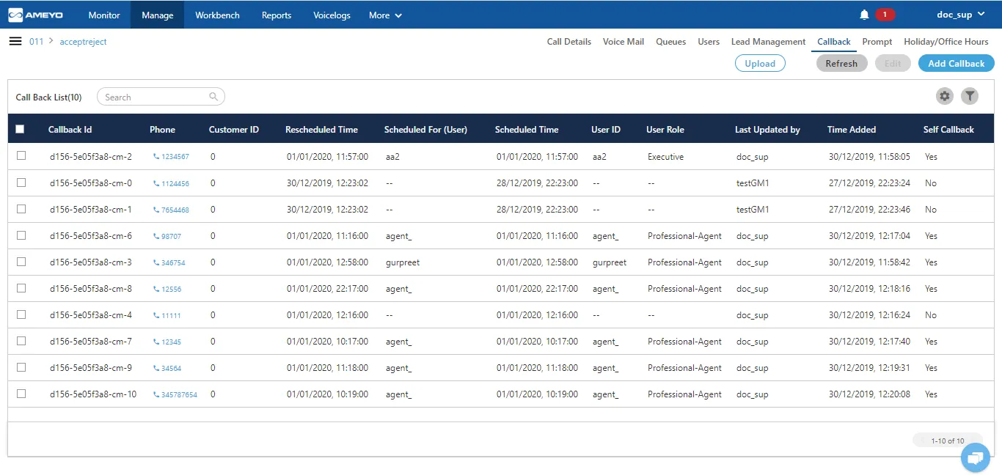Click the search magnifier icon
Viewport: 1002px width, 475px height.
pos(213,97)
